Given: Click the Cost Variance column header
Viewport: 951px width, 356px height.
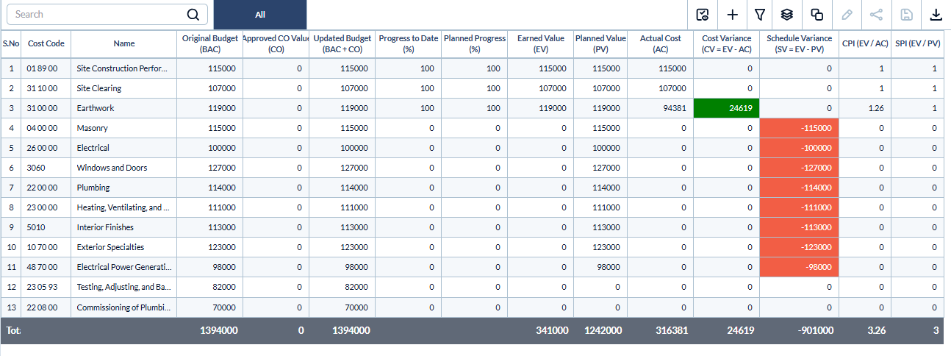Looking at the screenshot, I should click(727, 43).
